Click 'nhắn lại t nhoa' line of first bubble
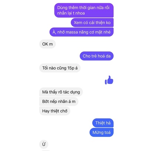Image resolution: width=151 pixels, height=151 pixels. pos(71,13)
